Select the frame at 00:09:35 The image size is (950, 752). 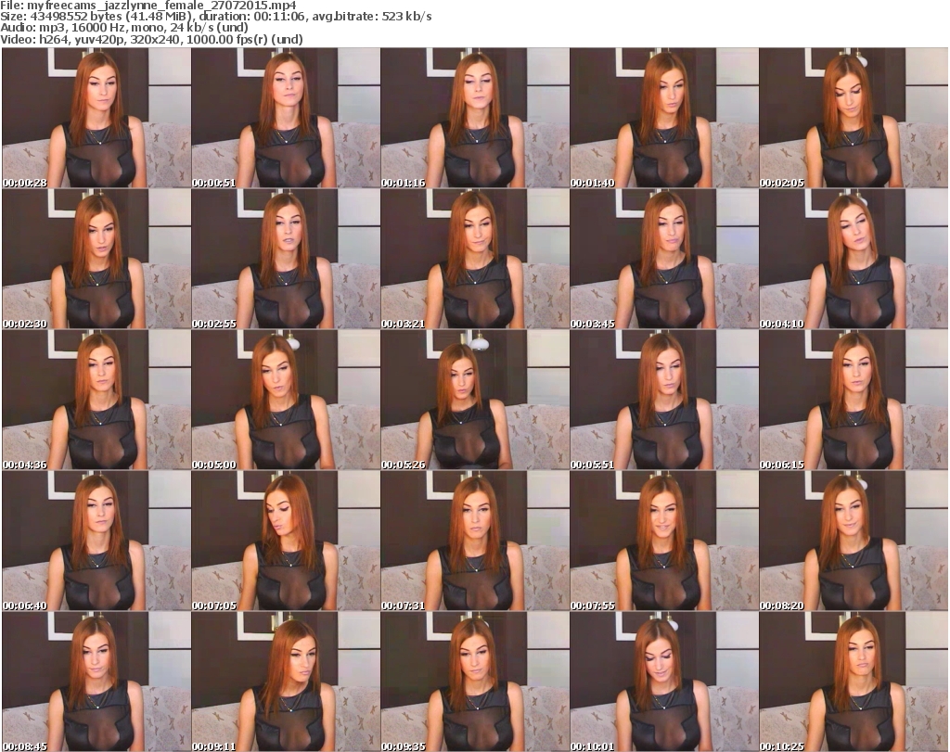pos(475,682)
